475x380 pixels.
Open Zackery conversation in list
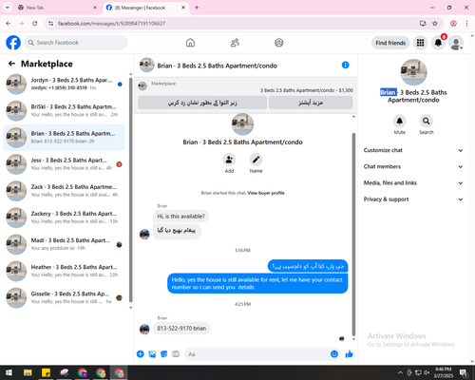(x=65, y=218)
